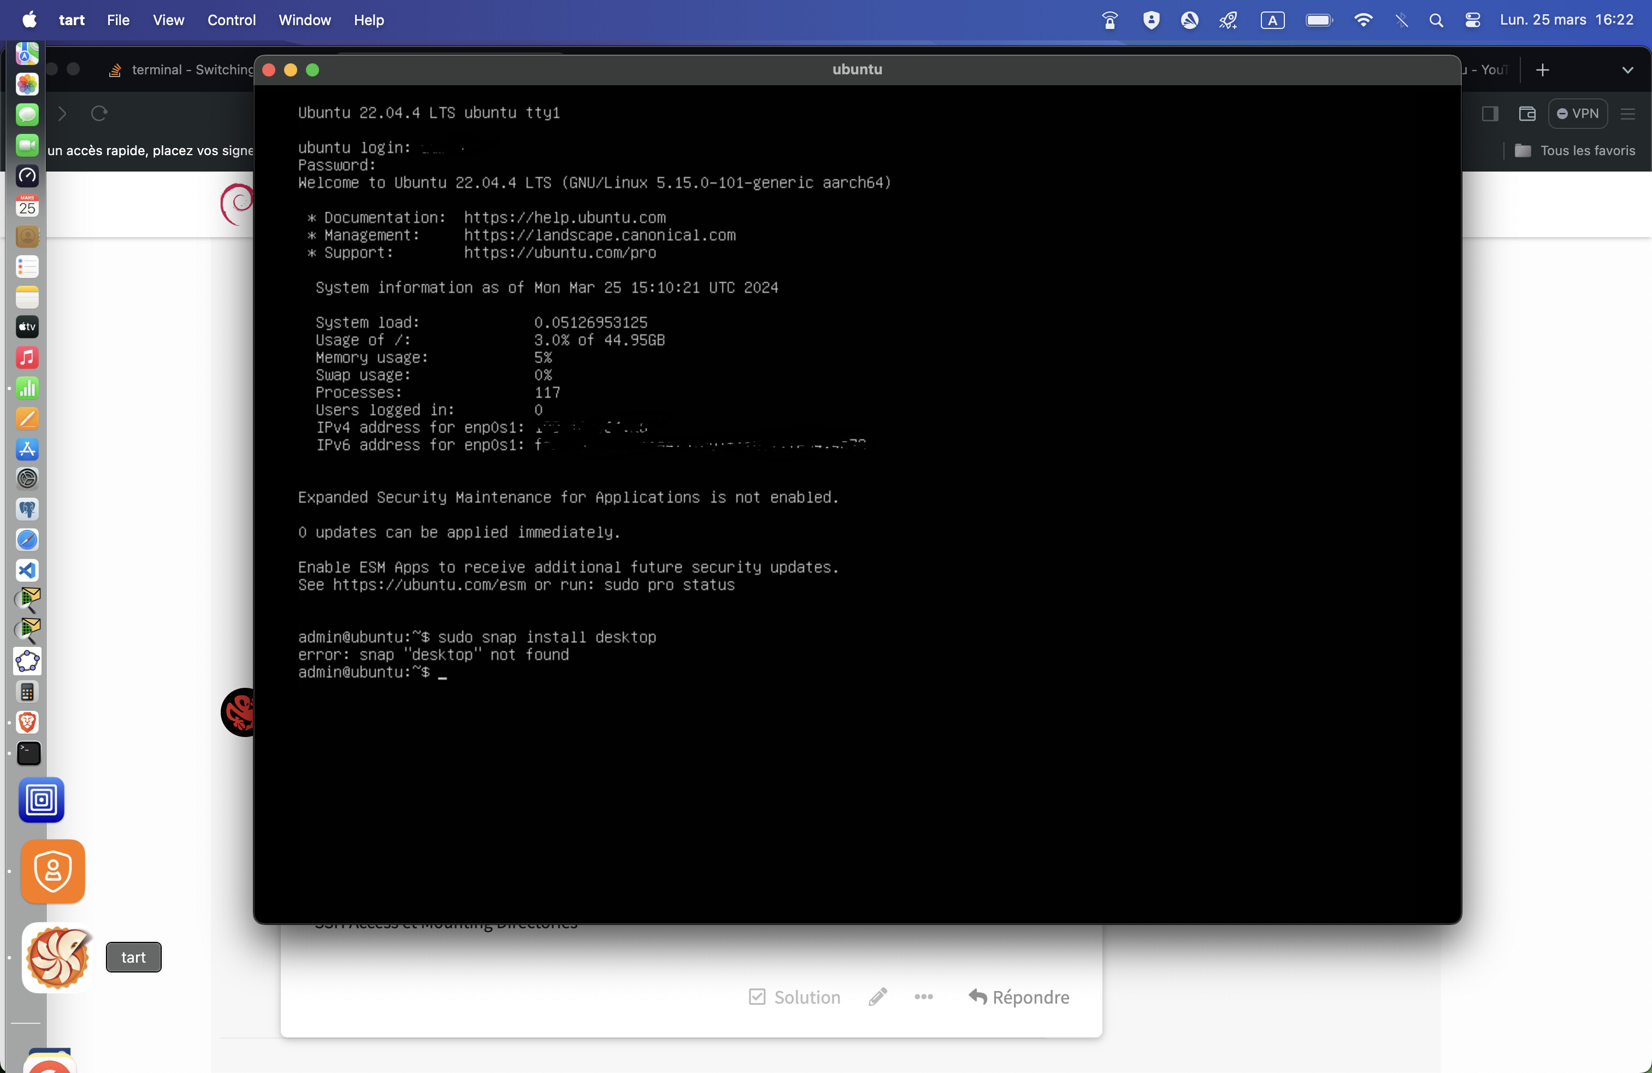This screenshot has width=1652, height=1073.
Task: Open the Brave wallet icon in toolbar
Action: click(1527, 114)
